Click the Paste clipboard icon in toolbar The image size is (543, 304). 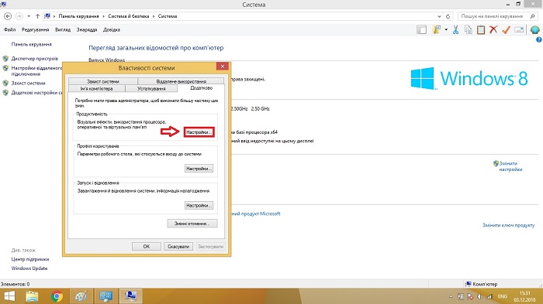click(481, 29)
